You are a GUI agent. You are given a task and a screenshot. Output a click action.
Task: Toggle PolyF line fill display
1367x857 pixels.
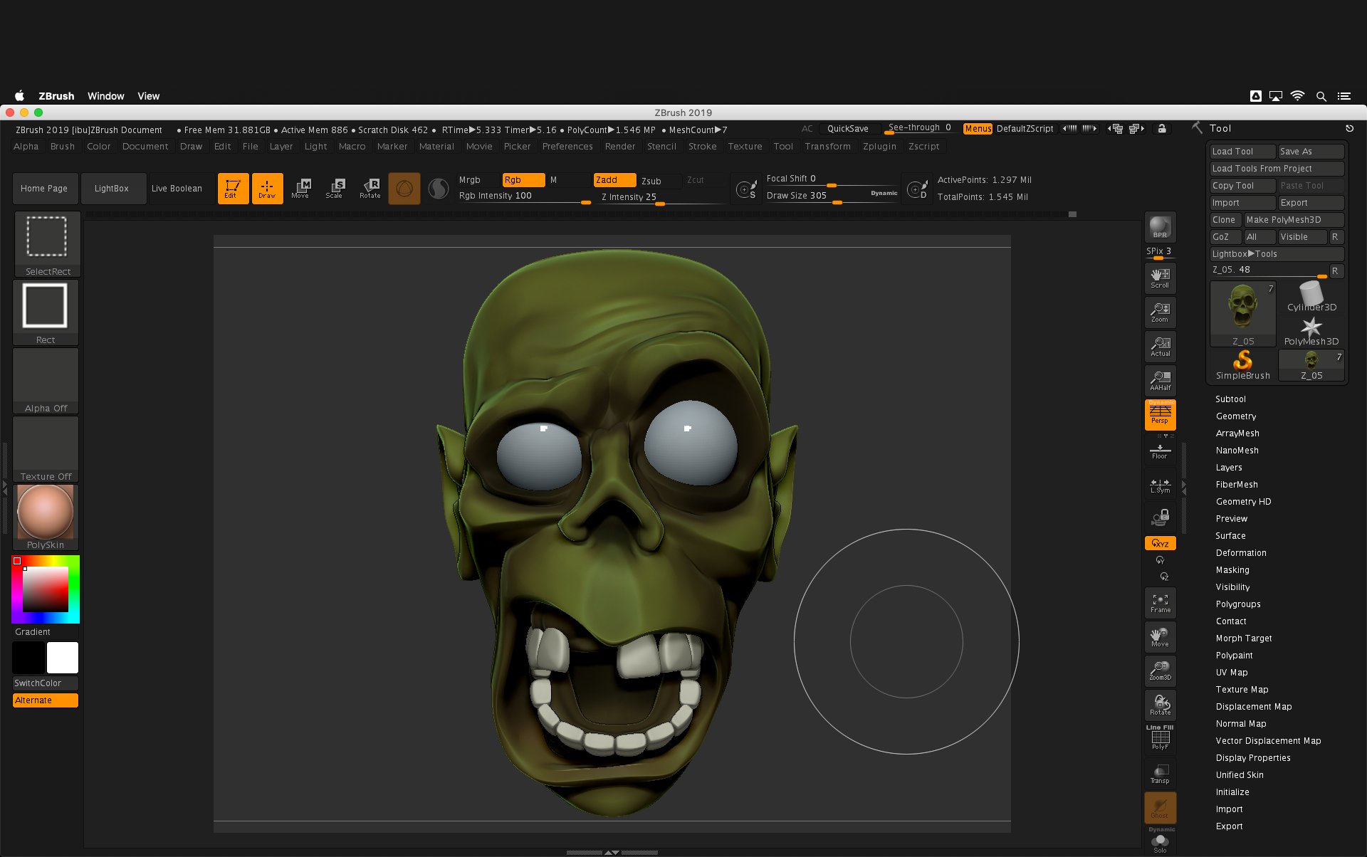1160,739
